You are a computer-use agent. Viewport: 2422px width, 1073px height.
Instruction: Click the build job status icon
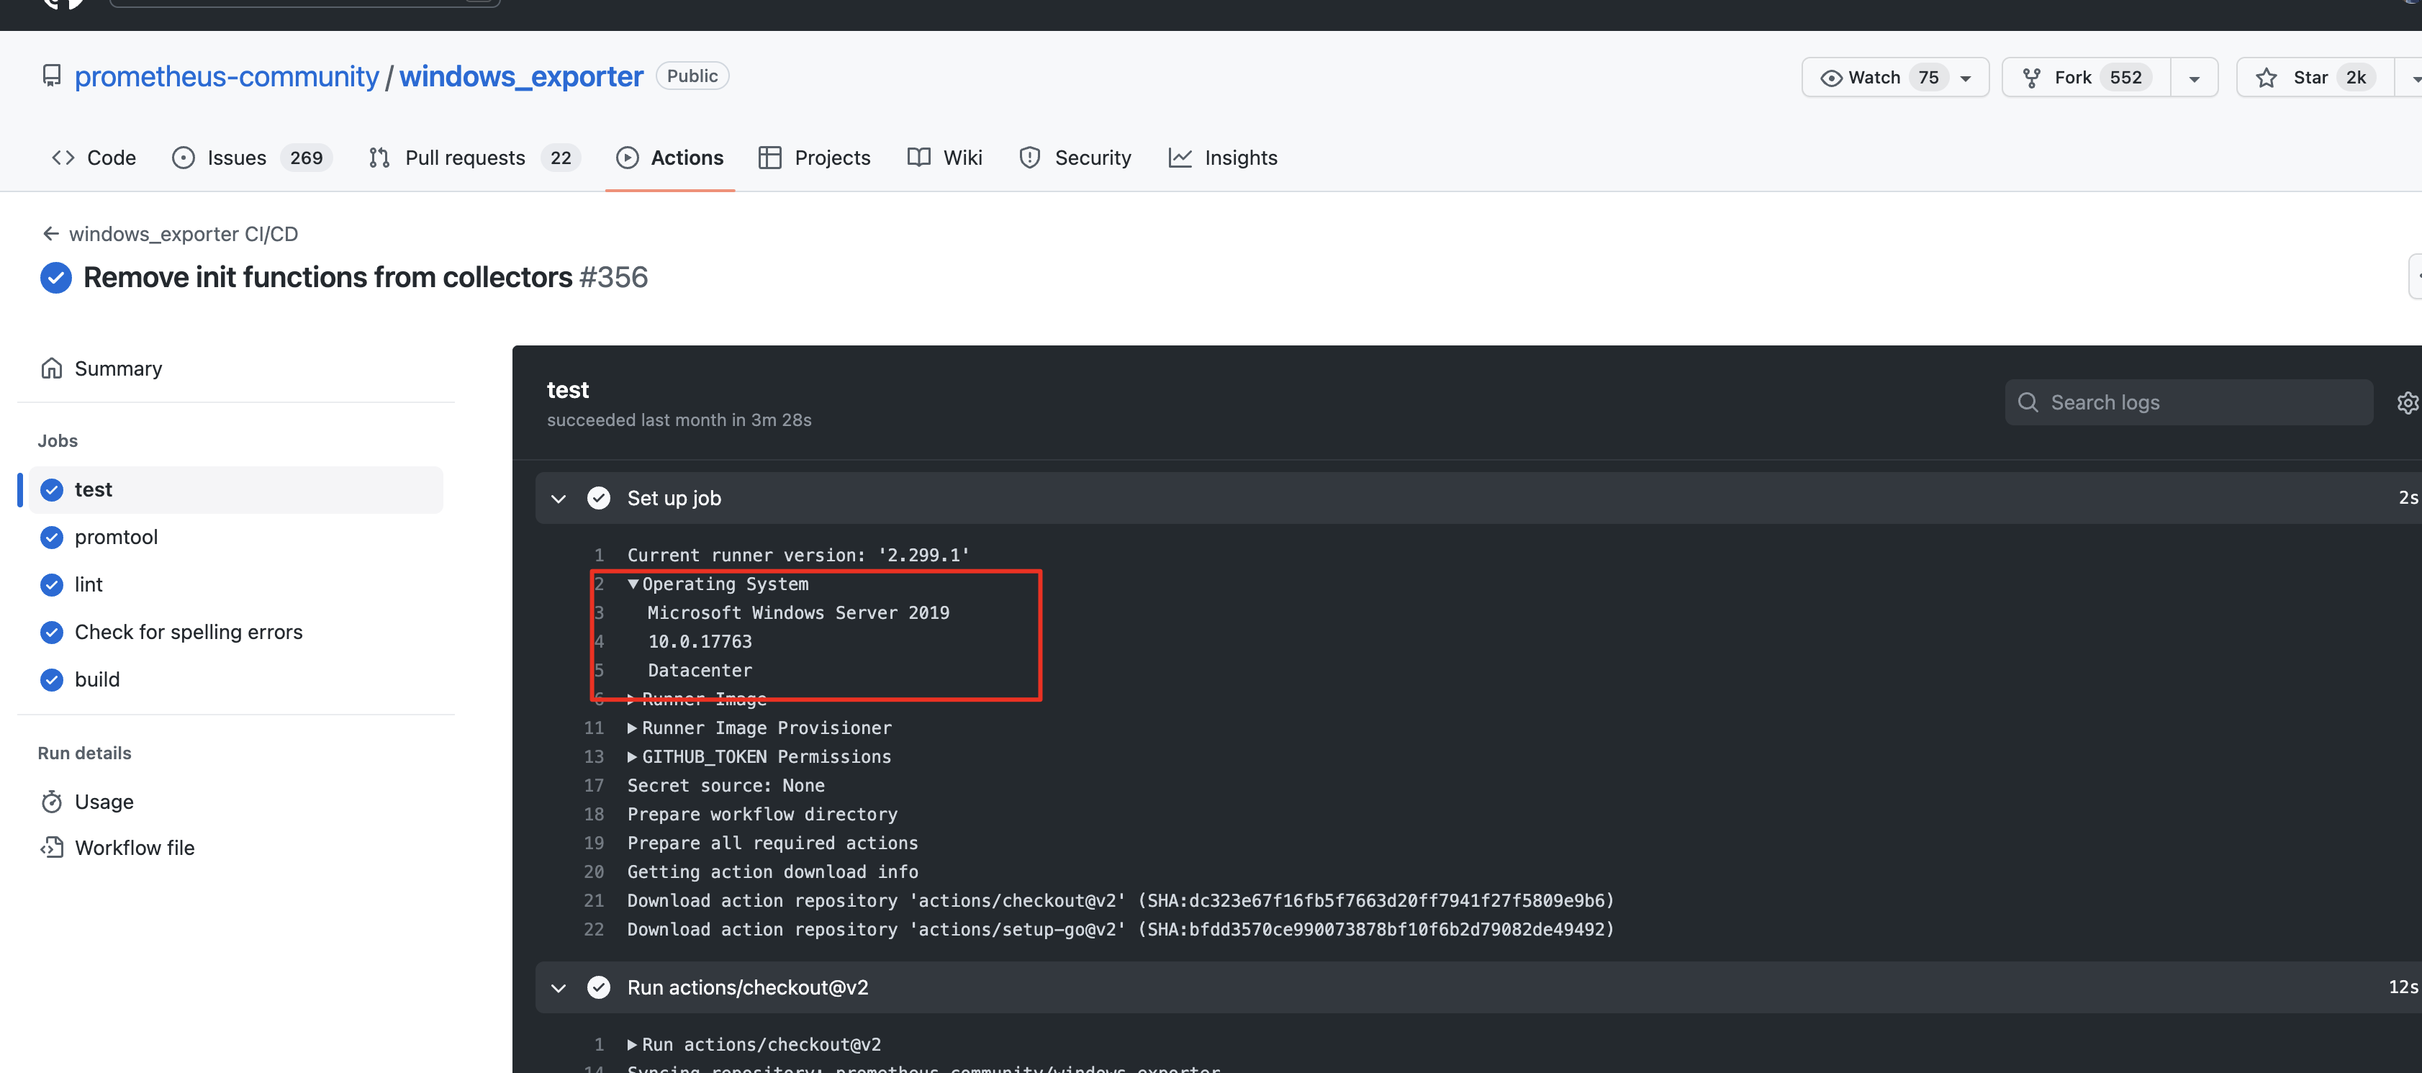pos(52,679)
